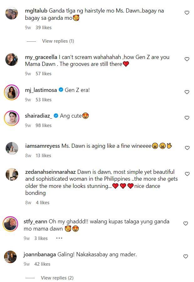Open zedanahseinnarahaz profile from username
Image resolution: width=194 pixels, height=282 pixels.
50,172
